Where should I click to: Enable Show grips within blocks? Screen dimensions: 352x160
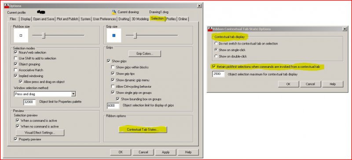pyautogui.click(x=113, y=67)
